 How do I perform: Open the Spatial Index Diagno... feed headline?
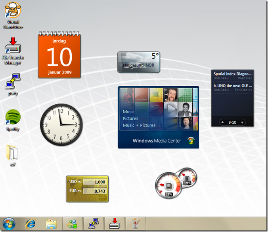pos(232,74)
